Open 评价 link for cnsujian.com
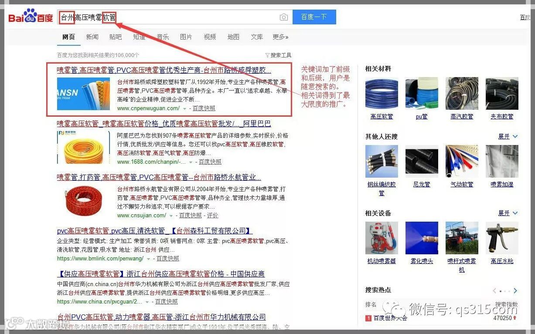535x334 pixels. pyautogui.click(x=212, y=216)
